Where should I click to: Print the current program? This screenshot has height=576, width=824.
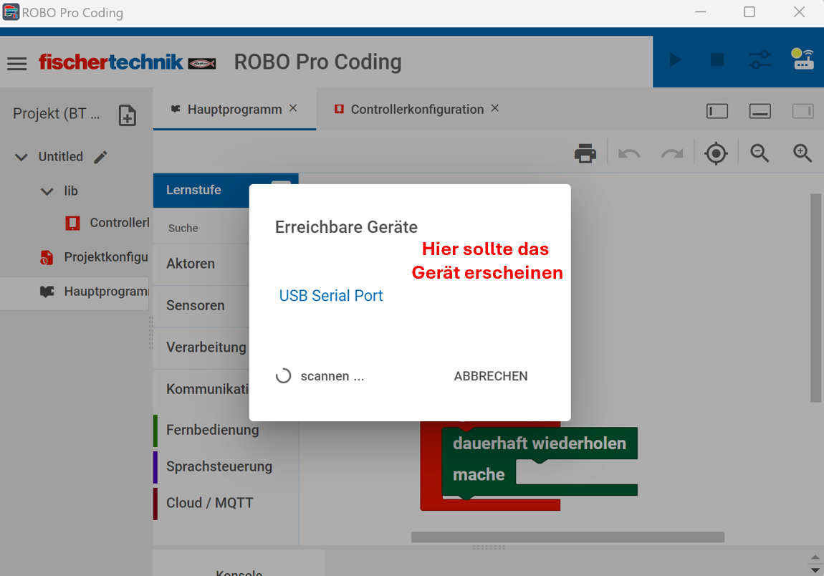[x=585, y=153]
